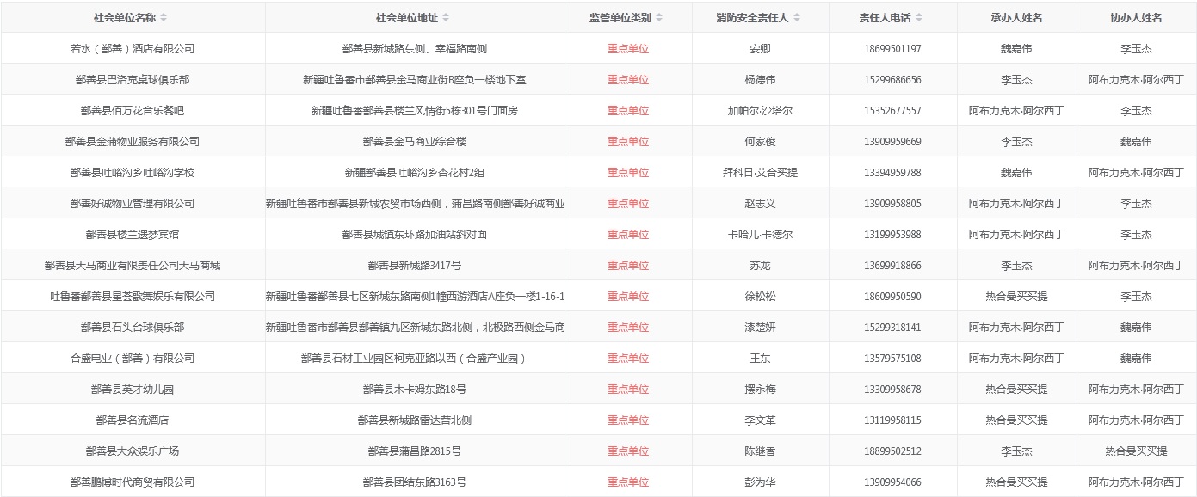Click responsible person 安娜
This screenshot has width=1197, height=497.
pyautogui.click(x=760, y=49)
